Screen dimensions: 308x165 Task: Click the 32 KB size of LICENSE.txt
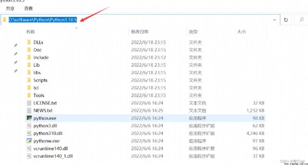[258, 103]
